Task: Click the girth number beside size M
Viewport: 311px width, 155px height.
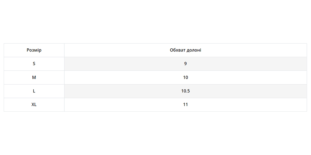Action: 185,77
